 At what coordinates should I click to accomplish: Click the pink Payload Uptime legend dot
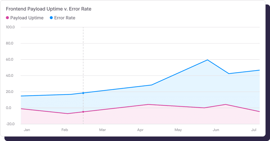(x=7, y=18)
